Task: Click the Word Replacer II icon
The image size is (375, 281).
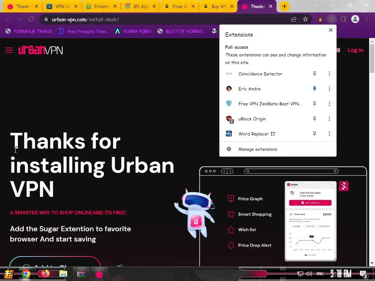Action: pyautogui.click(x=229, y=134)
